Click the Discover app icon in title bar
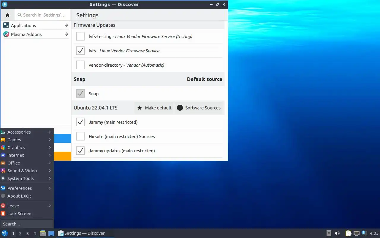The image size is (380, 238). coord(4,4)
